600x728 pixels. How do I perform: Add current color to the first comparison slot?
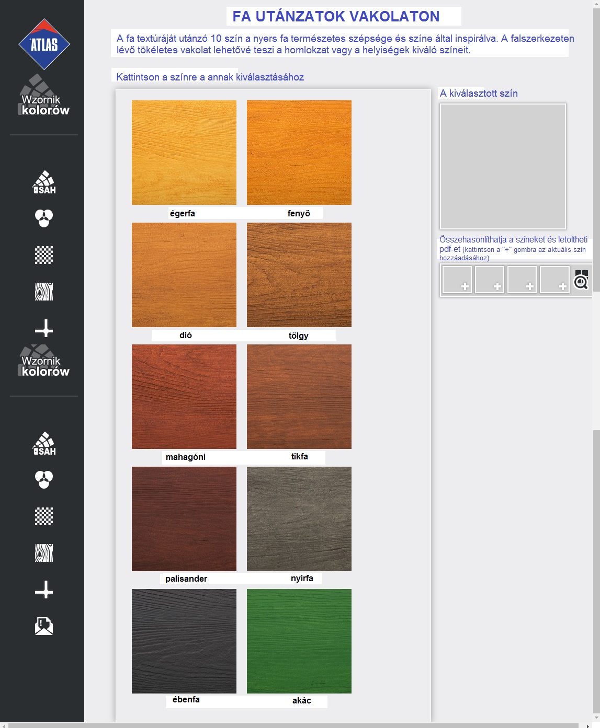[x=457, y=280]
